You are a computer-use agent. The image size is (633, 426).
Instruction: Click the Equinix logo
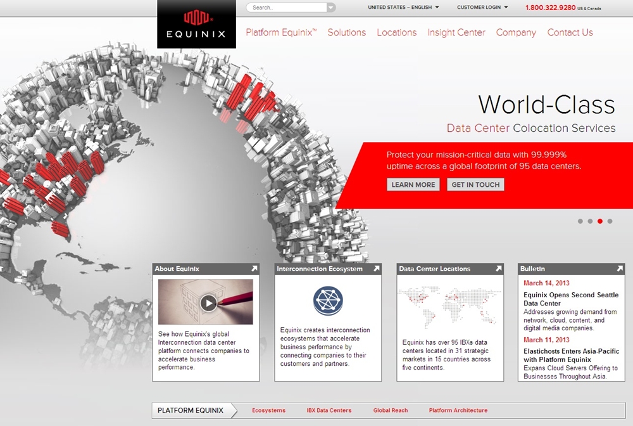pyautogui.click(x=196, y=24)
